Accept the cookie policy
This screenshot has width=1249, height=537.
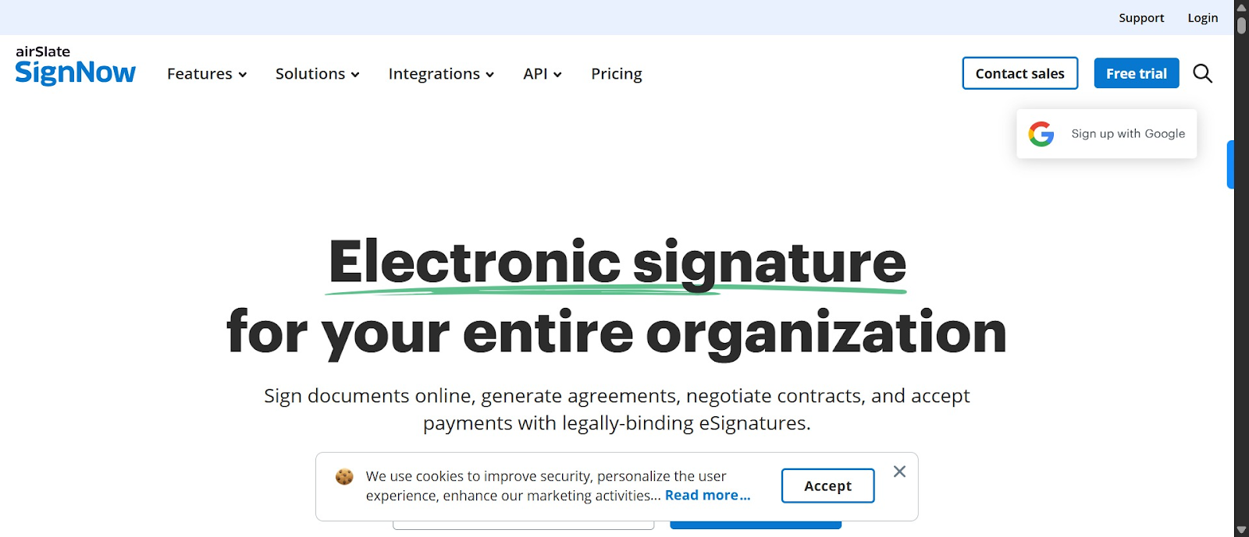click(827, 485)
